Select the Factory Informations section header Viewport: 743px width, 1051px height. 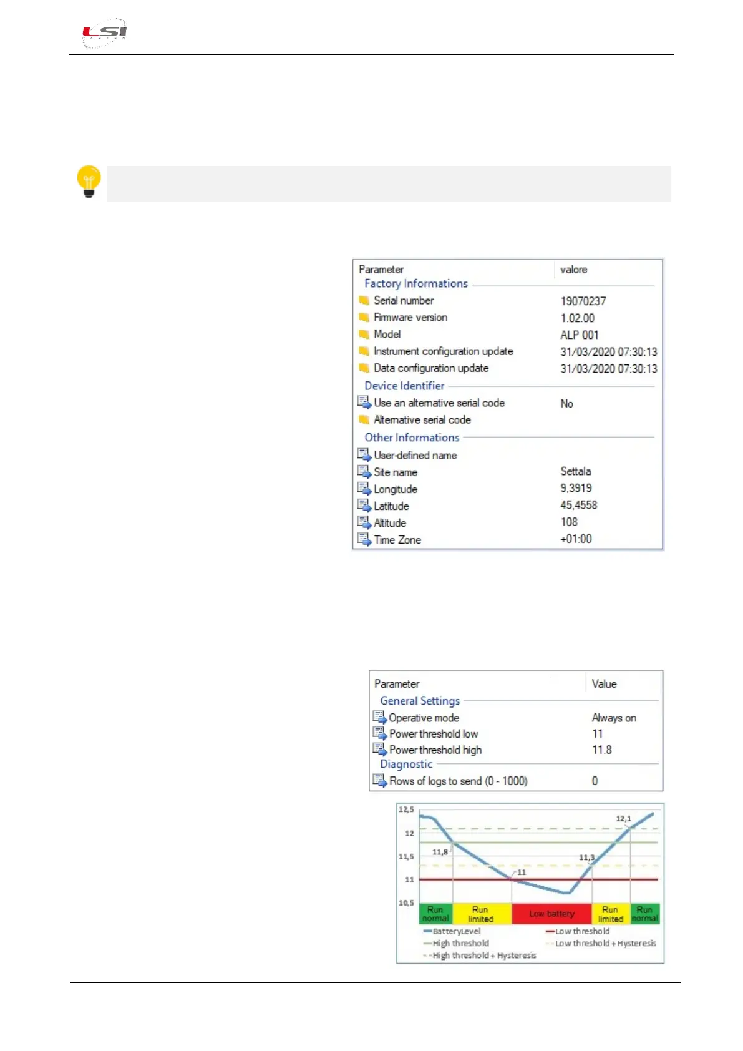click(x=416, y=284)
